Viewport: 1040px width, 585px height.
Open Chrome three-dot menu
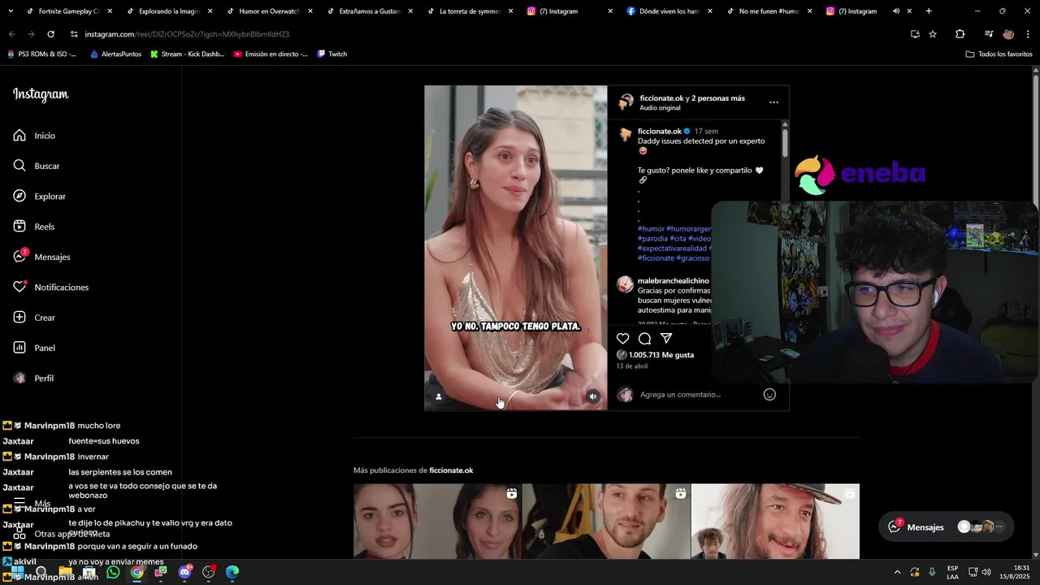pos(1028,34)
